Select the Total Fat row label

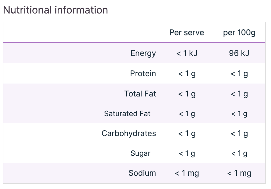(x=140, y=94)
